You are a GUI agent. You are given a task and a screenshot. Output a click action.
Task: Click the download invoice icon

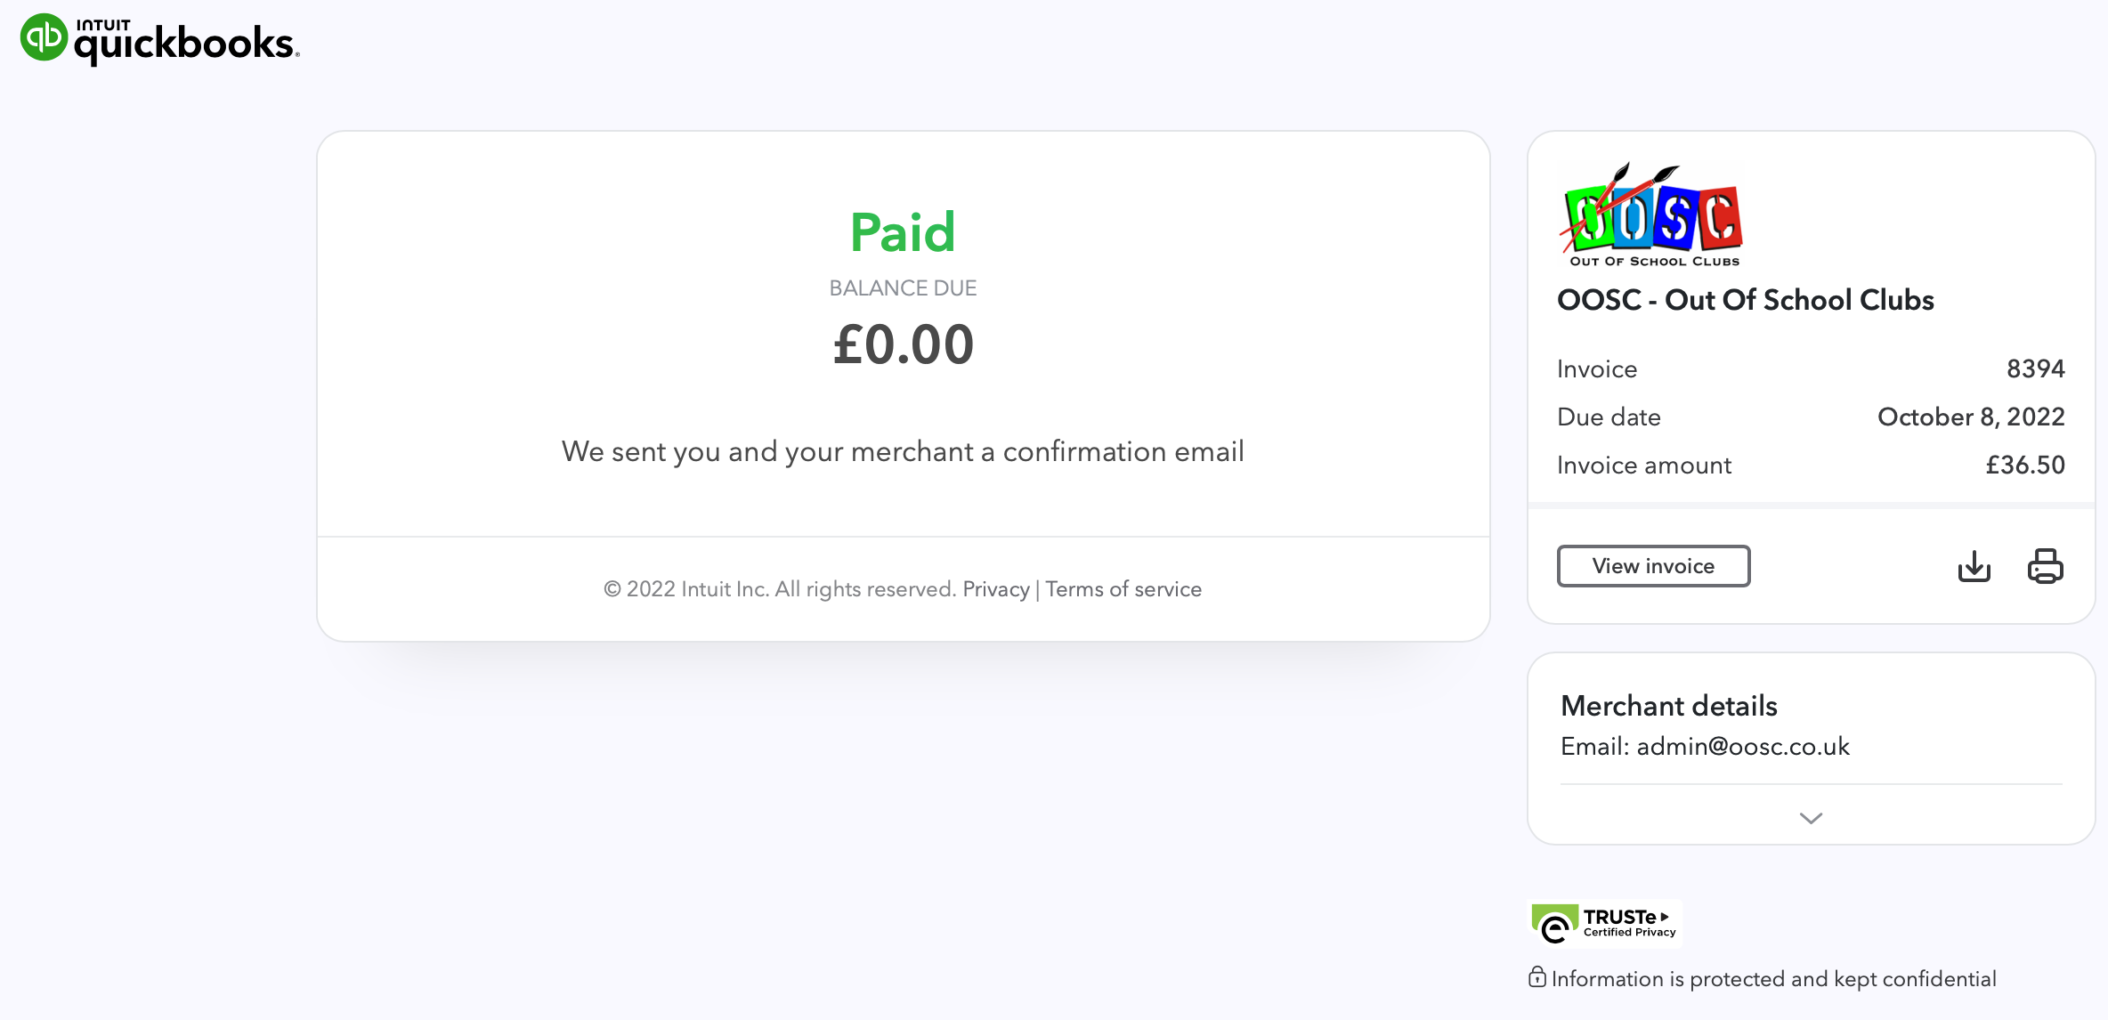(1974, 566)
